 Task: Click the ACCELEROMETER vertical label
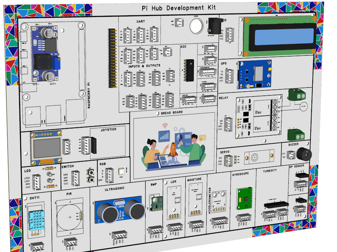pyautogui.click(x=210, y=200)
